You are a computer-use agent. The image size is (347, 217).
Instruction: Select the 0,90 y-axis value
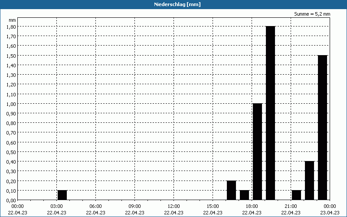[x=11, y=114]
